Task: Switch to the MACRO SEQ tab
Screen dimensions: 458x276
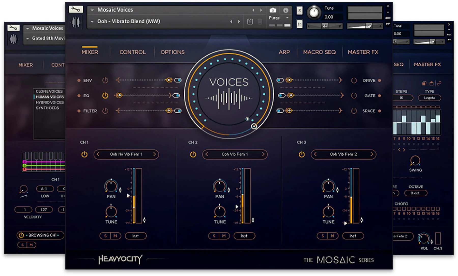Action: pos(319,52)
